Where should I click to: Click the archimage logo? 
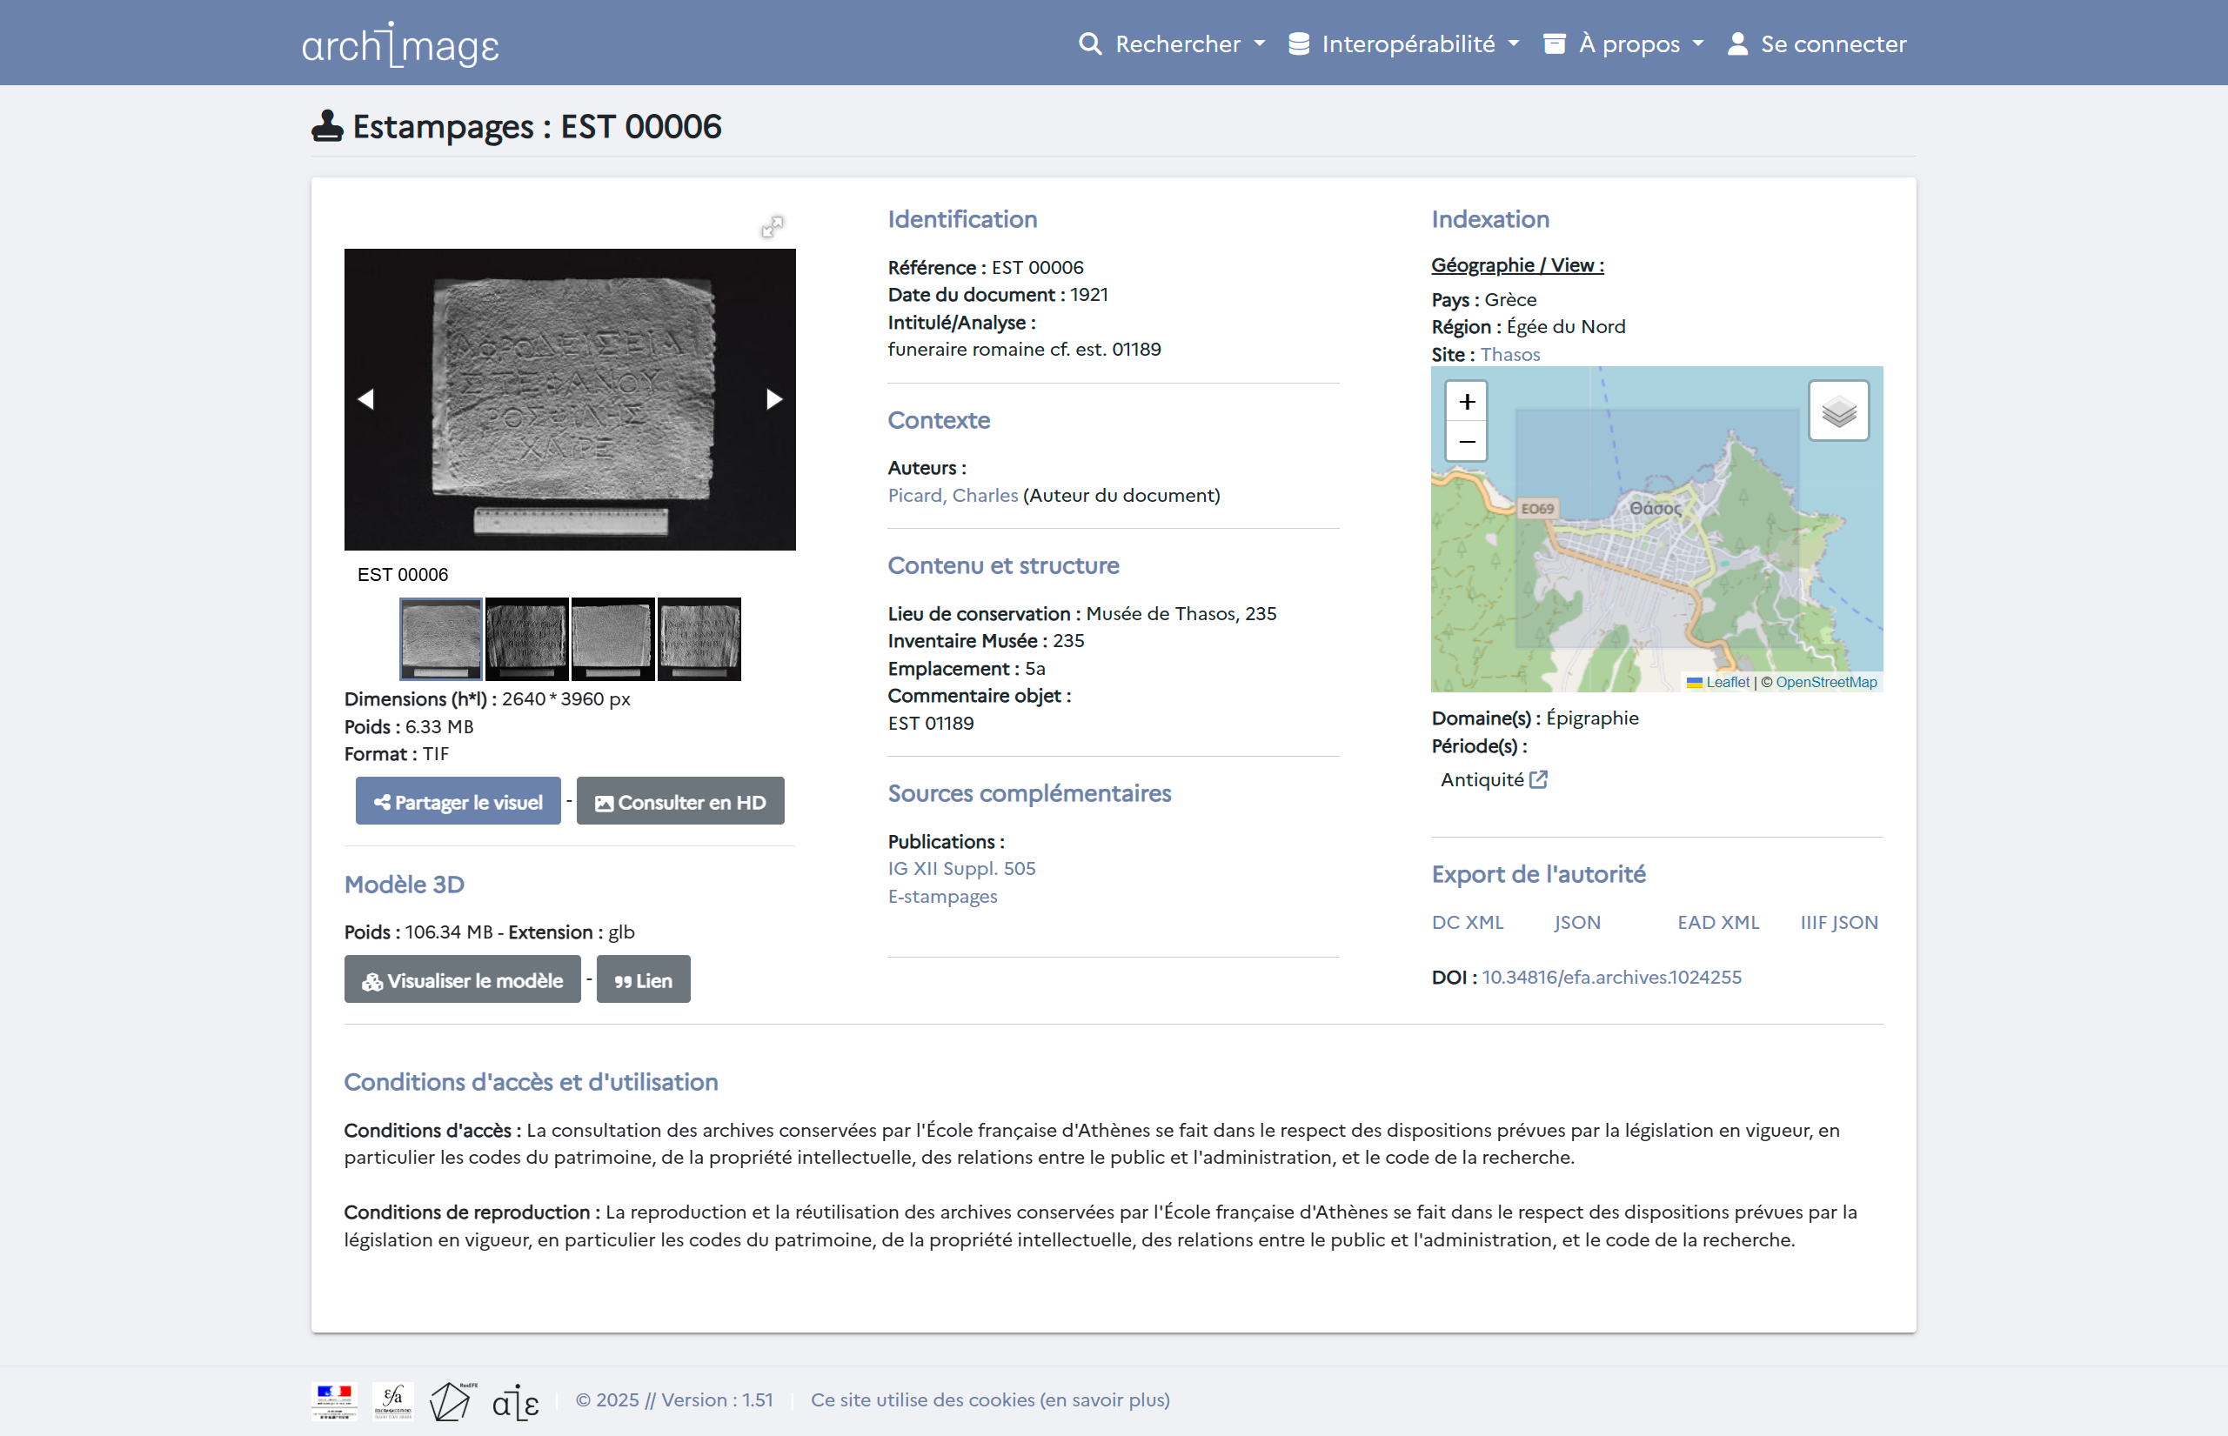coord(400,44)
